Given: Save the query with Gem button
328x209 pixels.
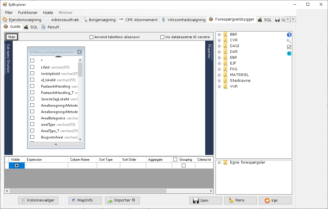Looking at the screenshot, I should click(x=205, y=200).
